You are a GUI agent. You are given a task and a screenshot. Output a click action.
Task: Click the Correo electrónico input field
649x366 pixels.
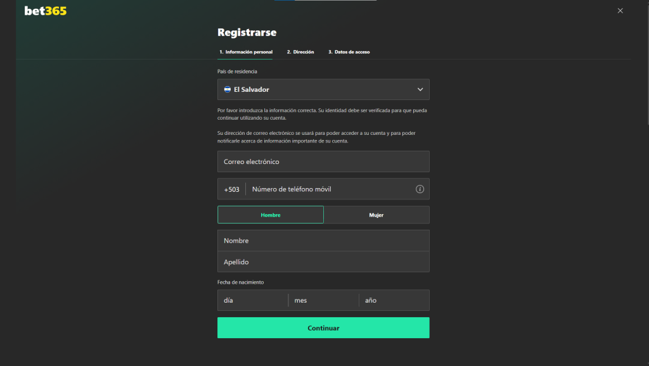tap(323, 161)
